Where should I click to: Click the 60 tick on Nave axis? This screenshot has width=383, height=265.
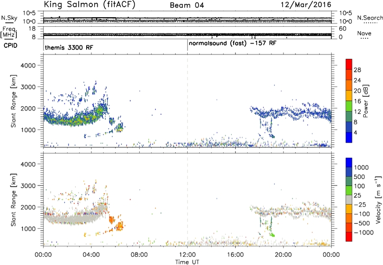tap(342, 29)
